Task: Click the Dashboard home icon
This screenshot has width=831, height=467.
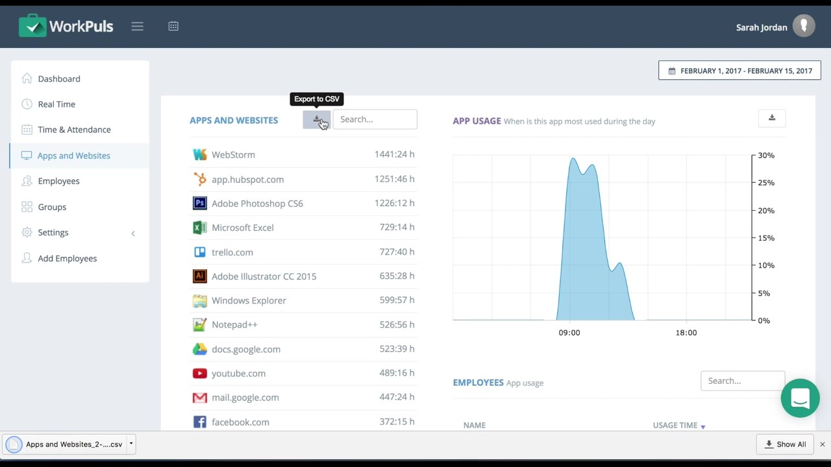Action: pyautogui.click(x=27, y=78)
